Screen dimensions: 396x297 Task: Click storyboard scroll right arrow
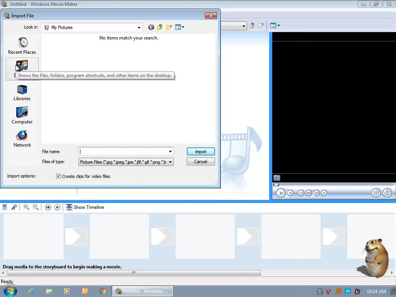pyautogui.click(x=392, y=273)
